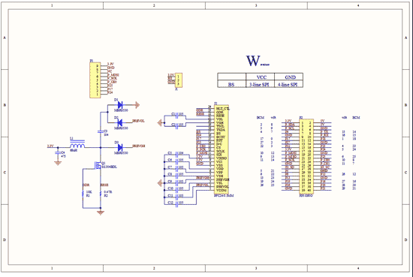The image size is (413, 277).
Task: Click the 0.47R resistor symbol
Action: [101, 194]
